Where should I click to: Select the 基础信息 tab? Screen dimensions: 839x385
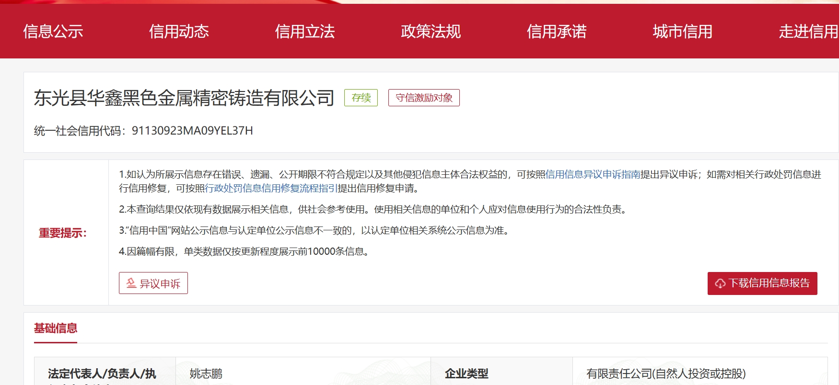(56, 328)
